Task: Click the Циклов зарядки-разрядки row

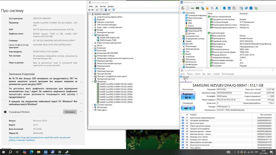Action: tap(241, 60)
